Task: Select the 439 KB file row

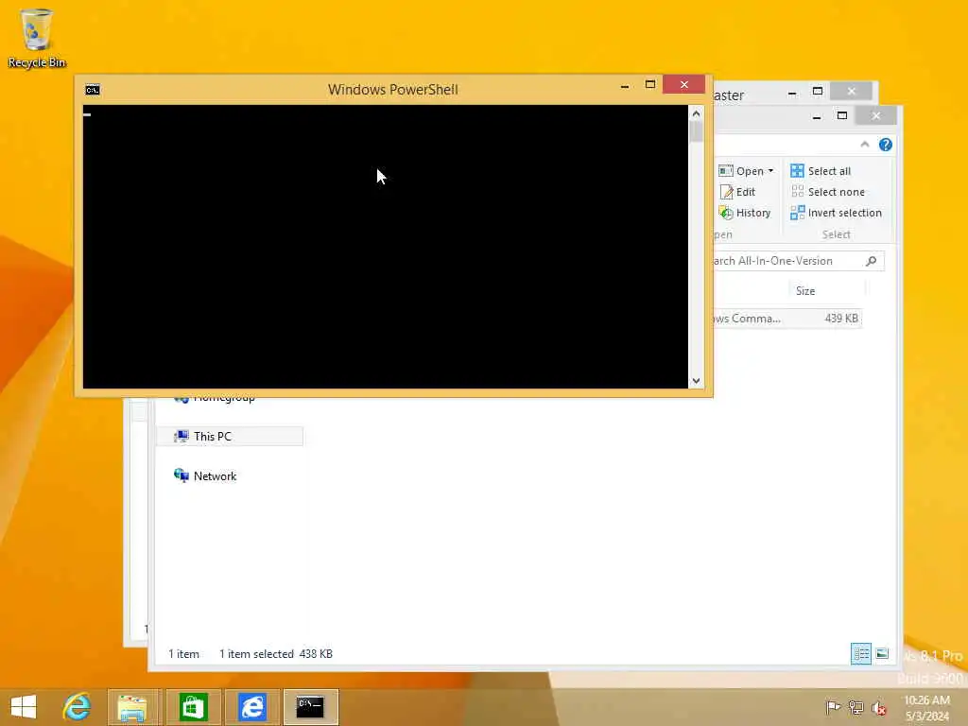Action: pos(787,319)
